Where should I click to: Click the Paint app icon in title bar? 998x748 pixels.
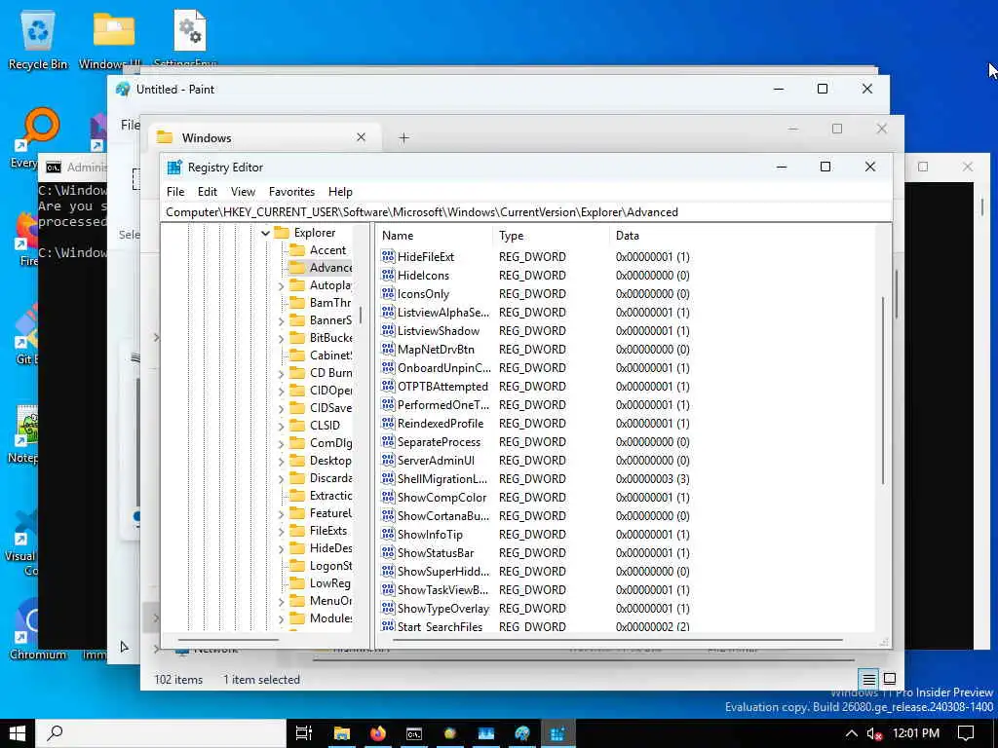click(x=123, y=89)
